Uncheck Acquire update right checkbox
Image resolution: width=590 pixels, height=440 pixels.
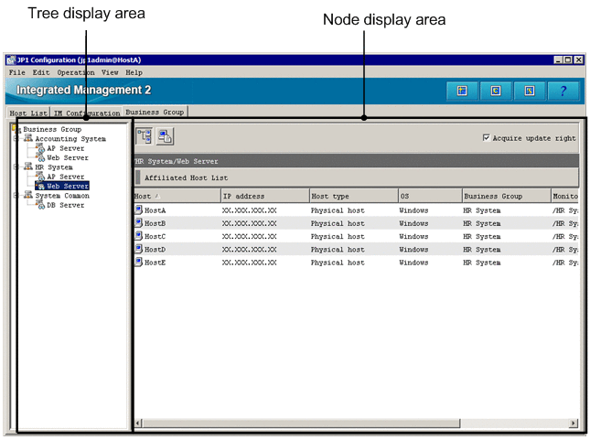tap(487, 138)
